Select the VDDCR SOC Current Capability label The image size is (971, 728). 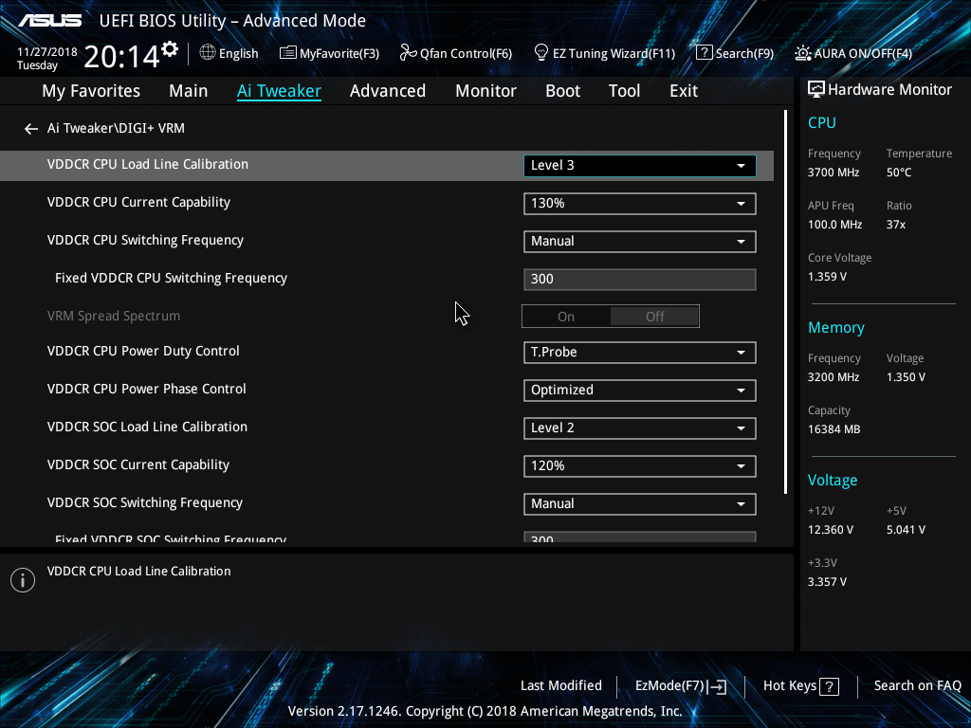138,464
